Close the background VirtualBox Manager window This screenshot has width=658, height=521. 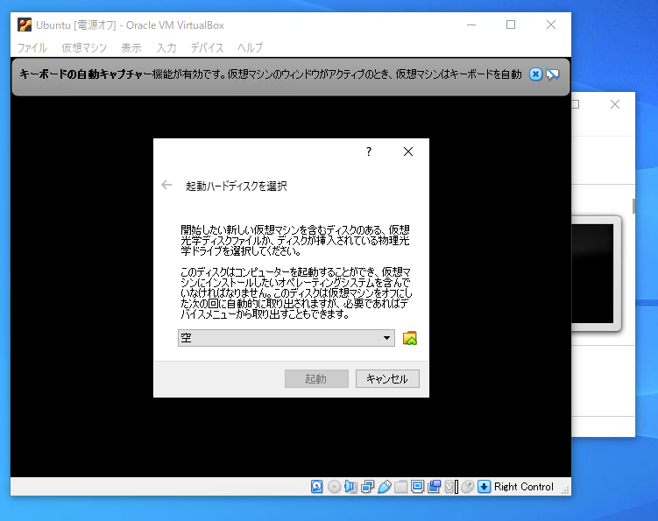click(615, 104)
